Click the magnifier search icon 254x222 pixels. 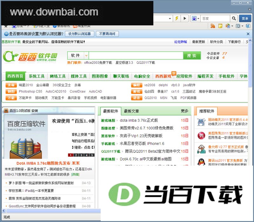click(234, 18)
